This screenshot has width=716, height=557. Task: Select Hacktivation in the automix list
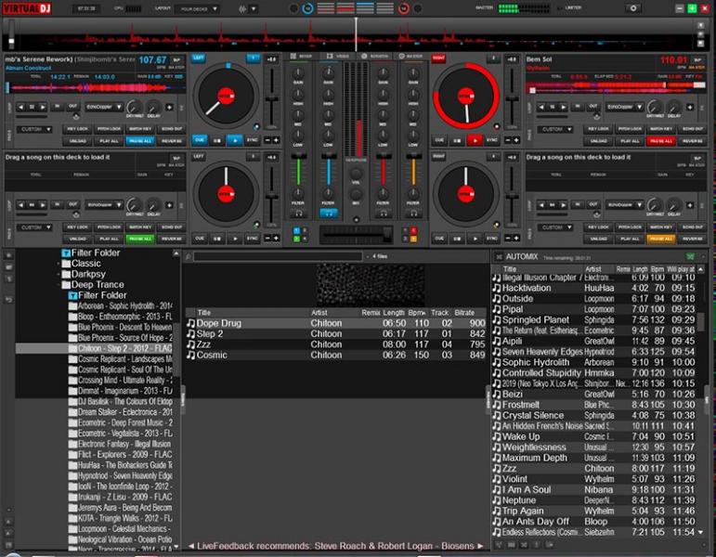[593, 288]
